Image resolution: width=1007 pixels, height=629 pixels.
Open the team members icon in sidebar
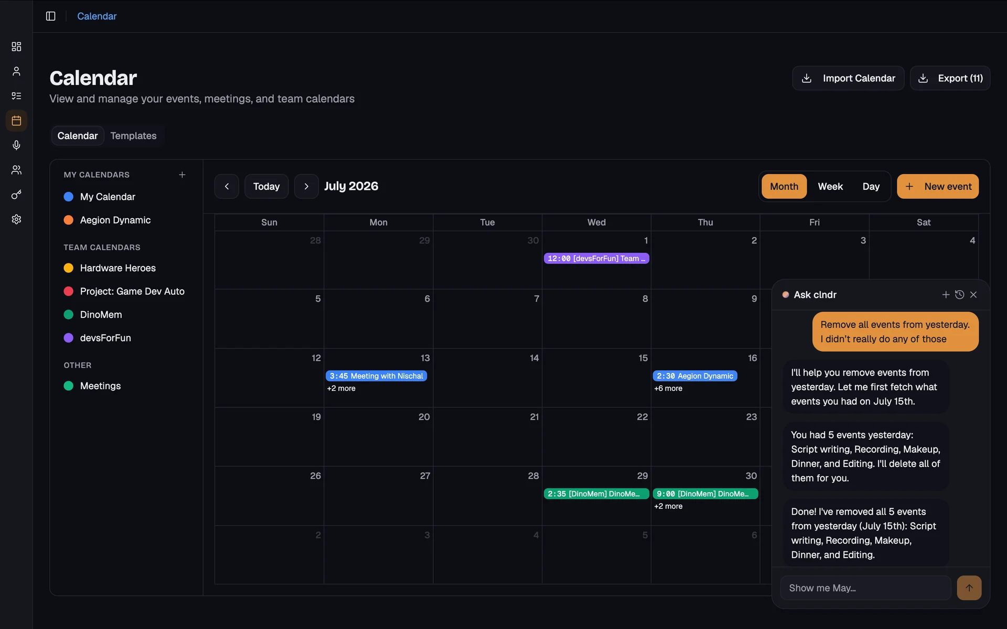(x=16, y=170)
